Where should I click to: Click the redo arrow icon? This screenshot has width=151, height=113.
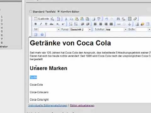coord(112,19)
